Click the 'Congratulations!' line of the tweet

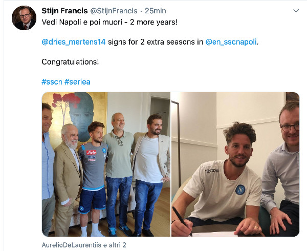[x=70, y=62]
